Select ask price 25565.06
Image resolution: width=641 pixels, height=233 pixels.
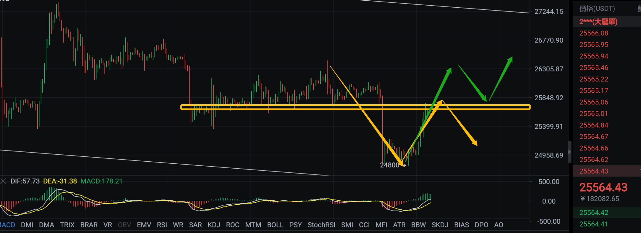tap(594, 102)
